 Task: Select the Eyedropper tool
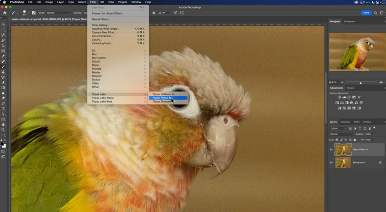click(3, 56)
